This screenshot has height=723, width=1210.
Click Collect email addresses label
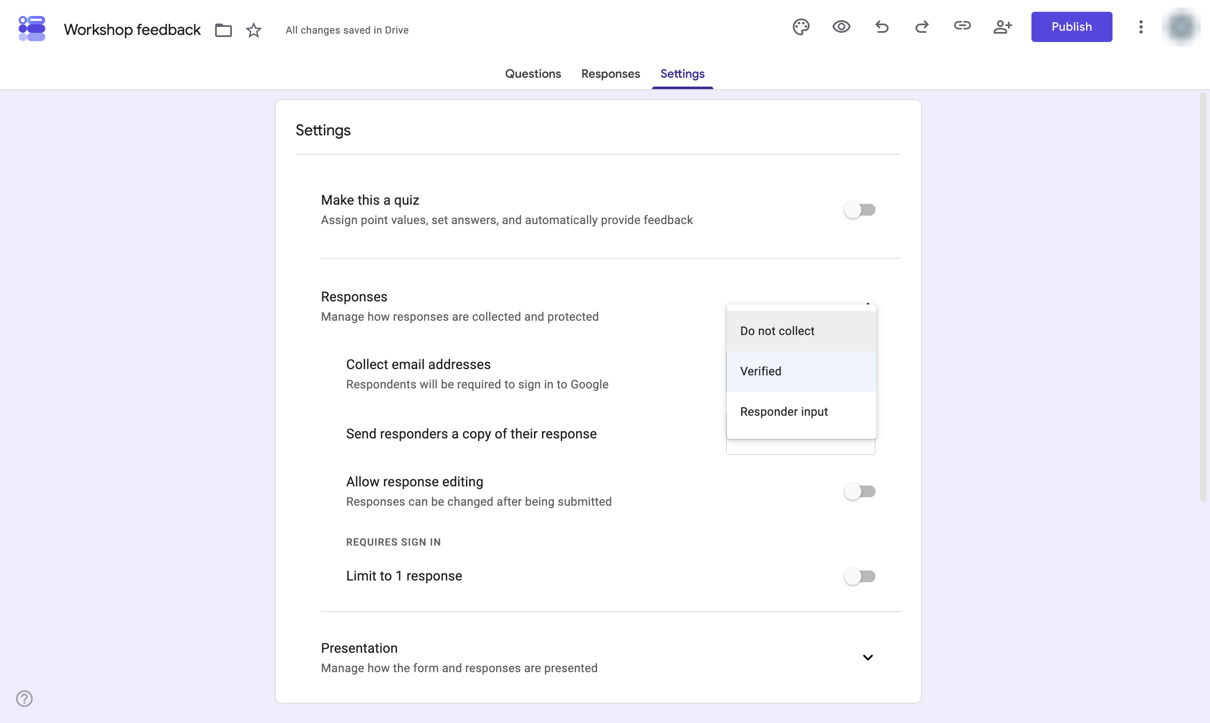[x=418, y=364]
